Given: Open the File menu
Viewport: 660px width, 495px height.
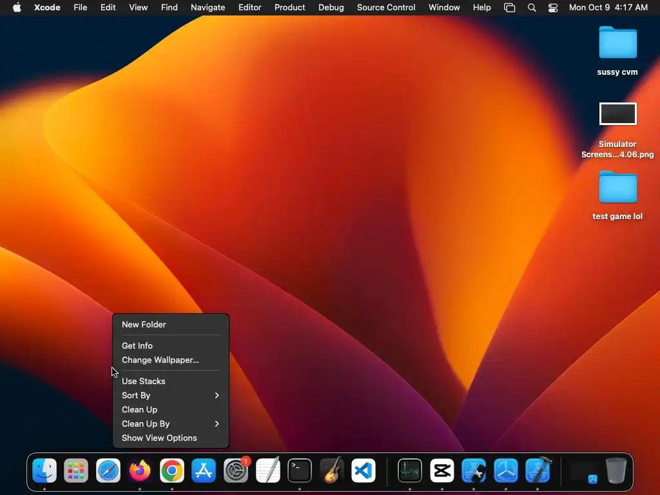Looking at the screenshot, I should 80,8.
